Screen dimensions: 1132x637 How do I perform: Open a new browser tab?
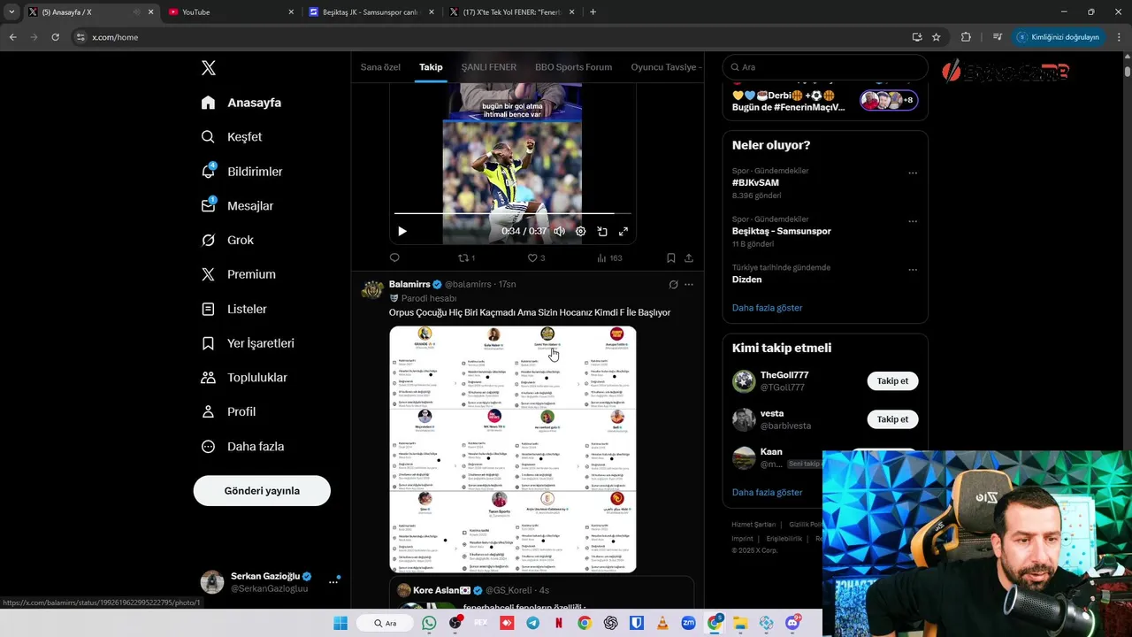(x=593, y=12)
